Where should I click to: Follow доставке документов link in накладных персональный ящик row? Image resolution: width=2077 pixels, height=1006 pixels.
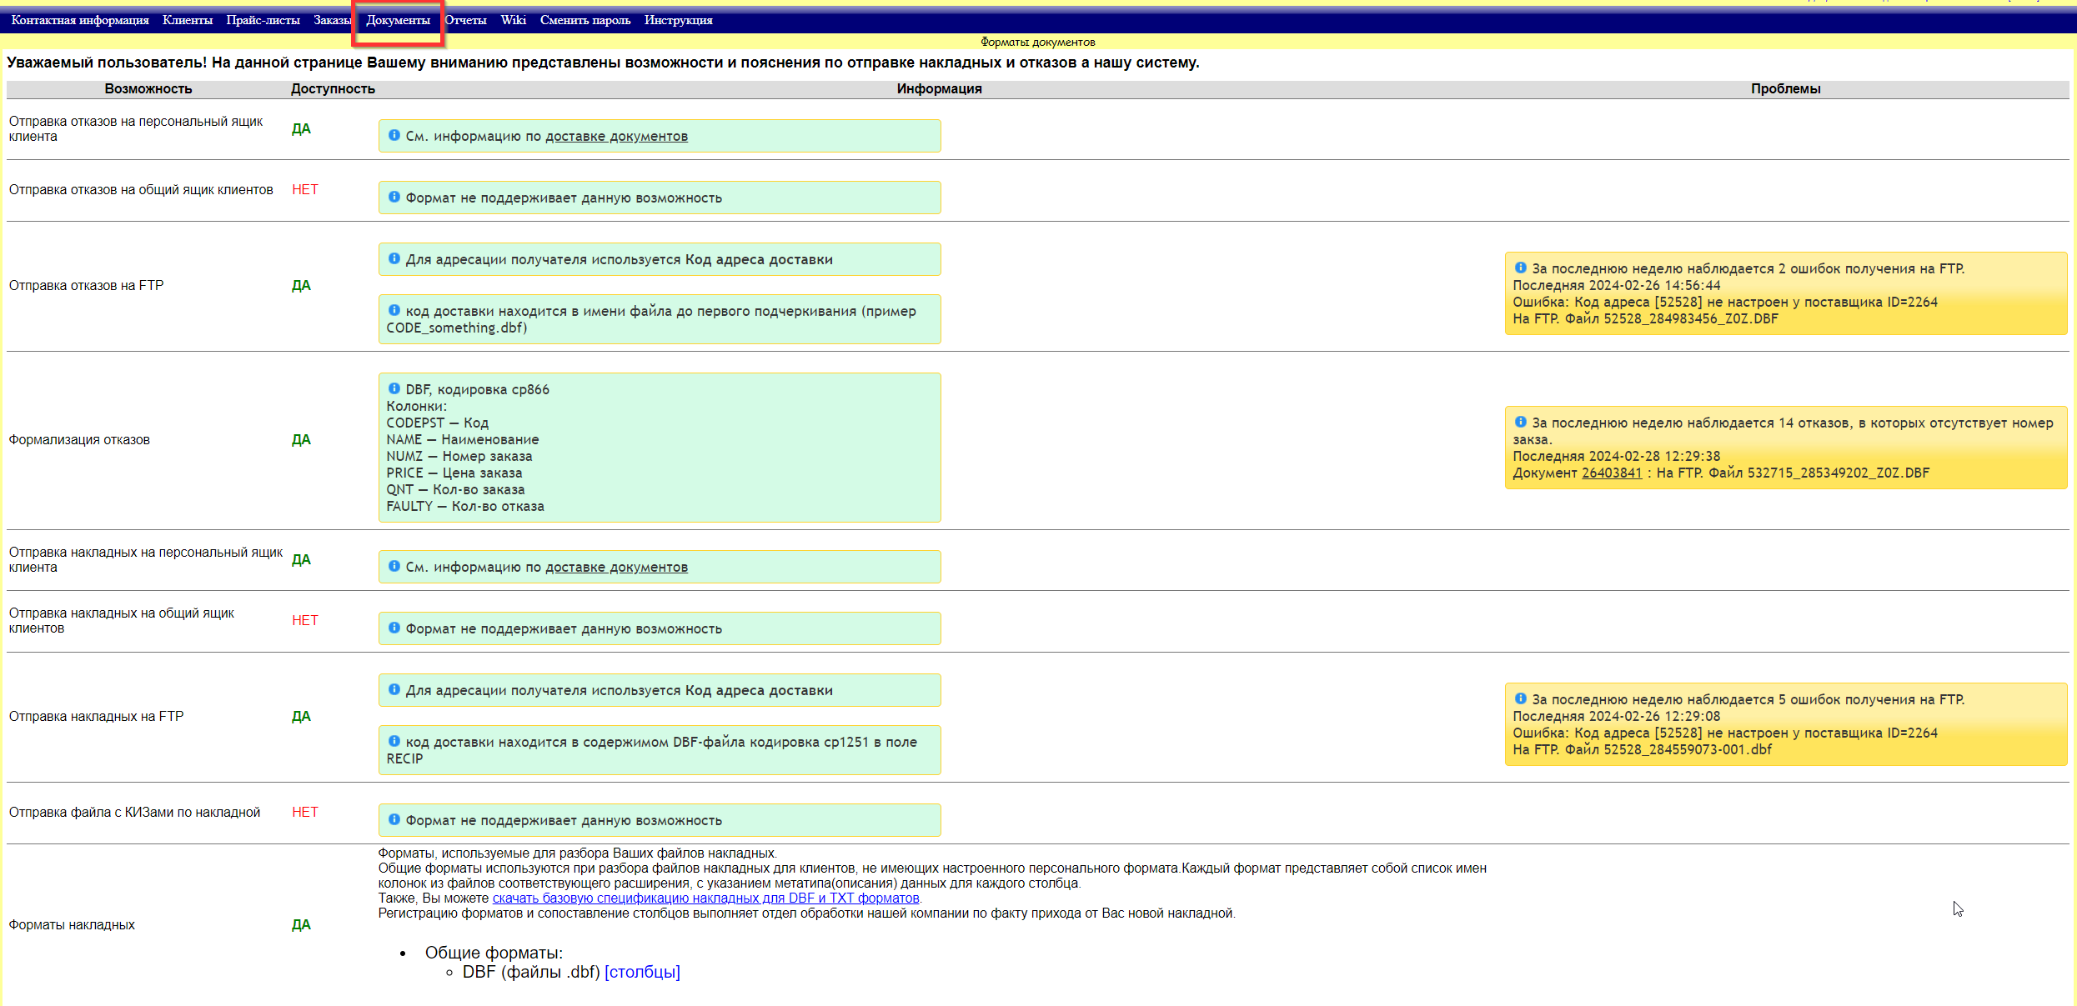616,567
